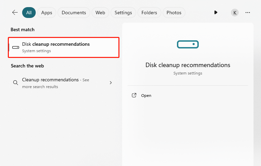The image size is (261, 166).
Task: Click the play arrow to show more filters
Action: pyautogui.click(x=216, y=13)
